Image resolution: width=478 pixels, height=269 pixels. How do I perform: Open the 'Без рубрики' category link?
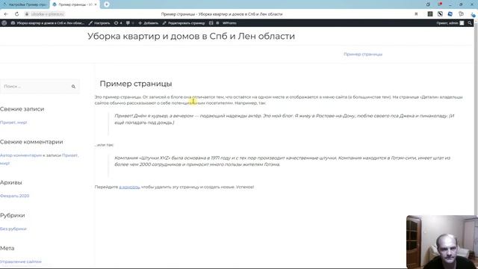pyautogui.click(x=13, y=229)
